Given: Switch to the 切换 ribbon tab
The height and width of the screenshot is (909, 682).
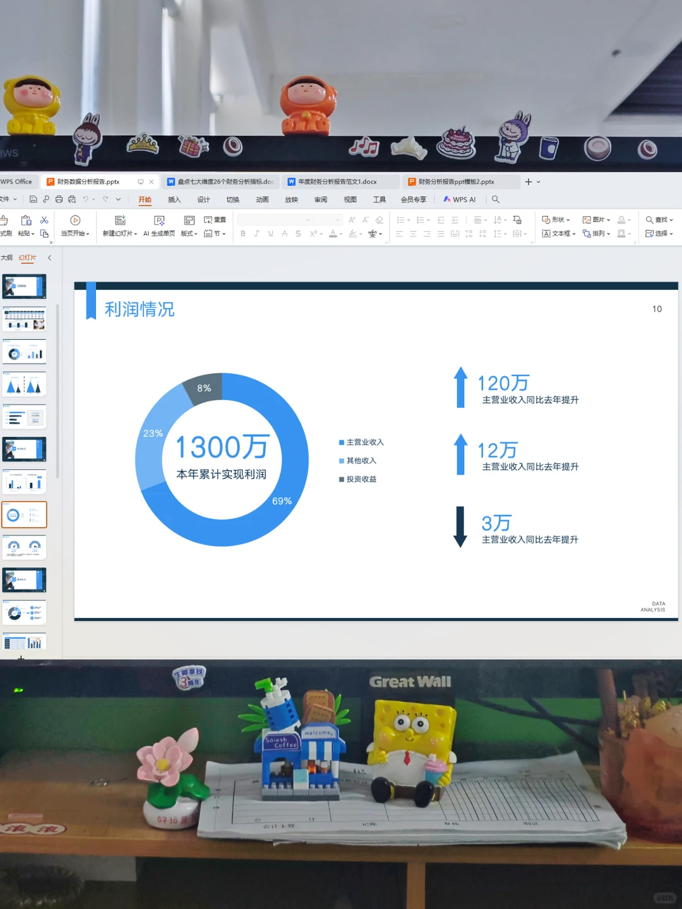Looking at the screenshot, I should 233,199.
